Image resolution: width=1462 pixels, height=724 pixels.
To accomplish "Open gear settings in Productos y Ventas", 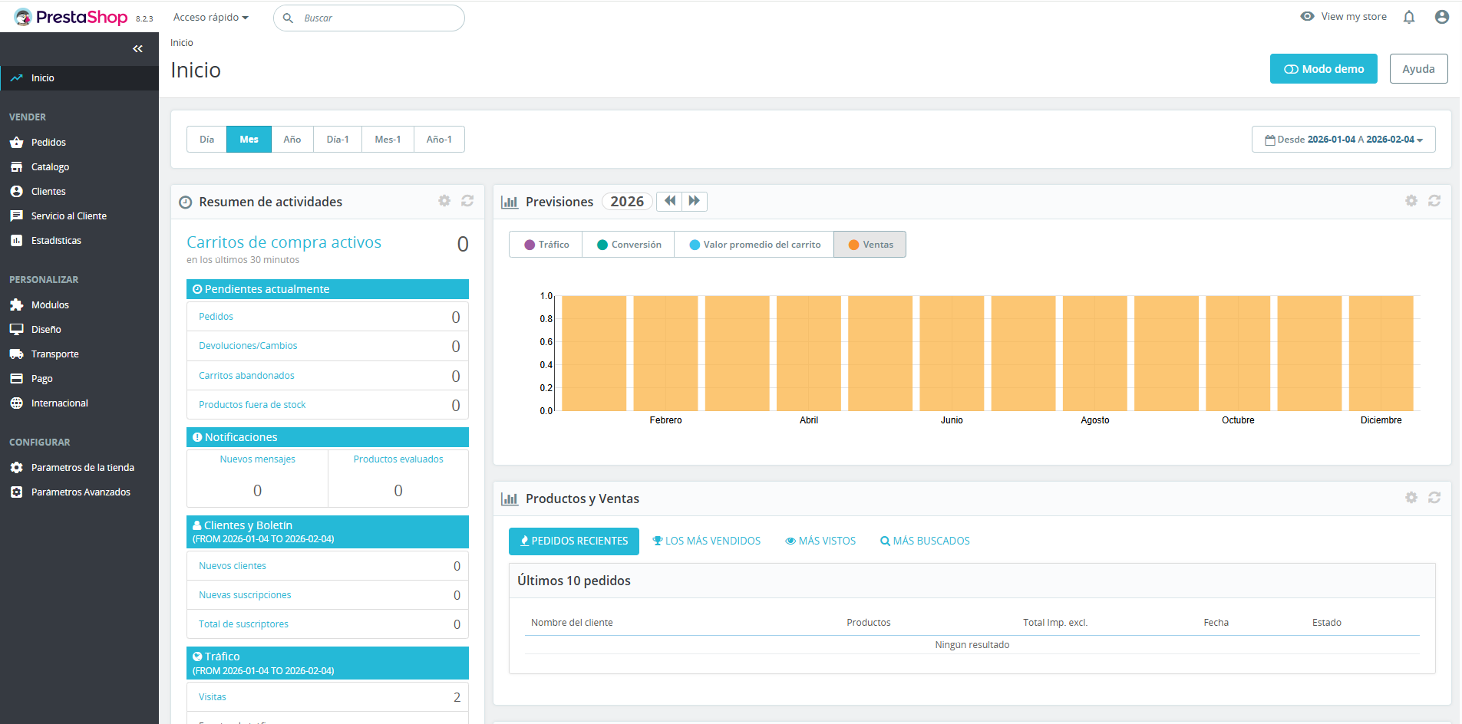I will point(1411,498).
